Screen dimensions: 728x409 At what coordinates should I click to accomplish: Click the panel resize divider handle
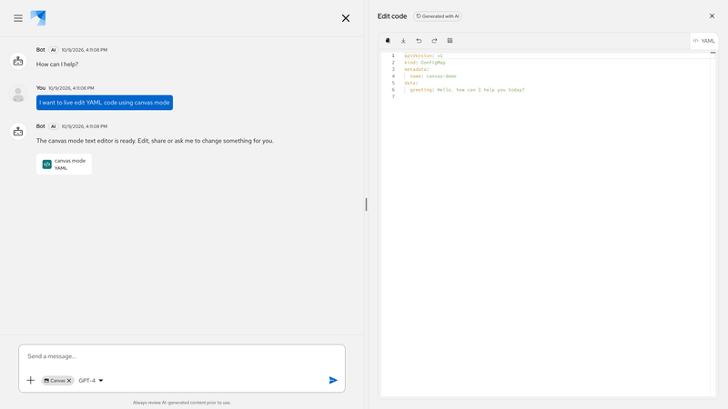tap(366, 204)
